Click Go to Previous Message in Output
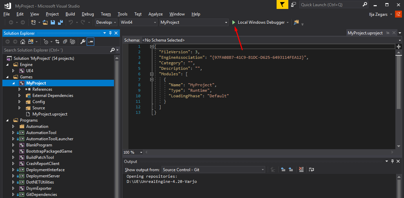This screenshot has height=198, width=404. [283, 169]
